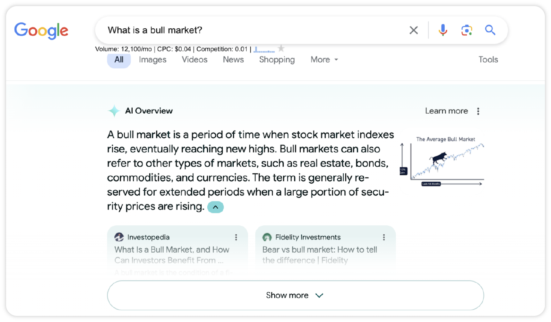The image size is (551, 322).
Task: Collapse the AI Overview text chevron
Action: (215, 207)
